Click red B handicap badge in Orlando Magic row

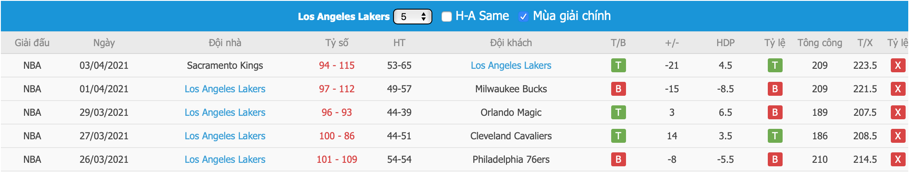775,112
